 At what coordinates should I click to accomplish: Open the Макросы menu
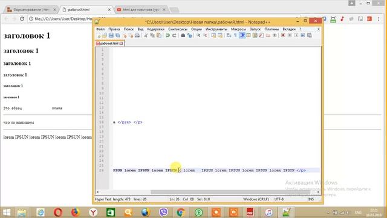(x=238, y=29)
